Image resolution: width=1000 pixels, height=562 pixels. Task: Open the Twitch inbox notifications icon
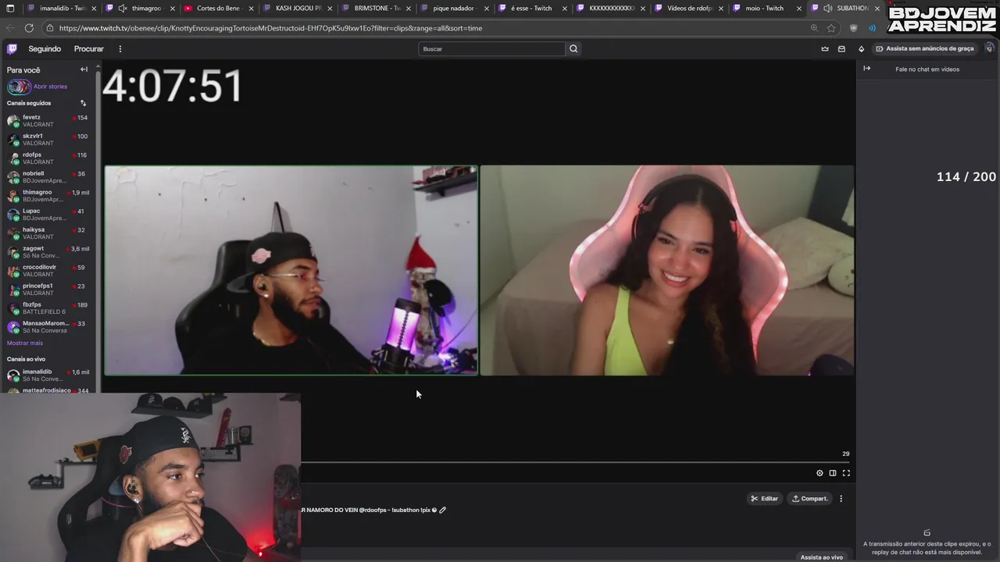click(x=841, y=48)
